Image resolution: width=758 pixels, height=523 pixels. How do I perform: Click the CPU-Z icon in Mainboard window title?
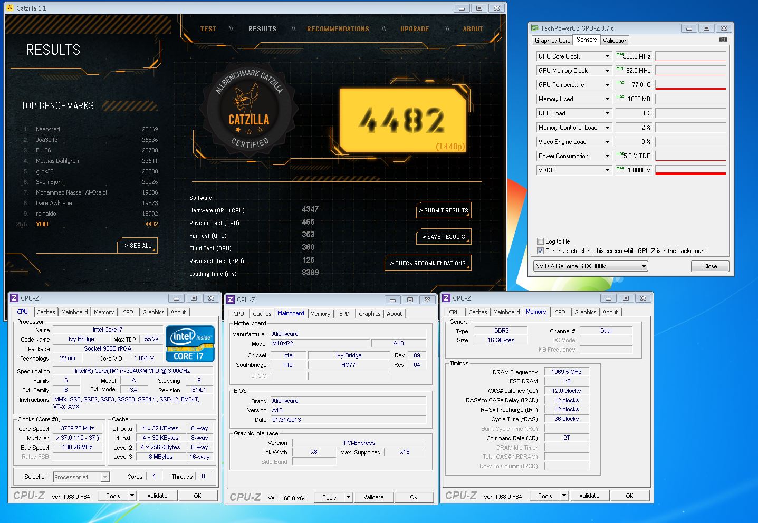pos(231,299)
